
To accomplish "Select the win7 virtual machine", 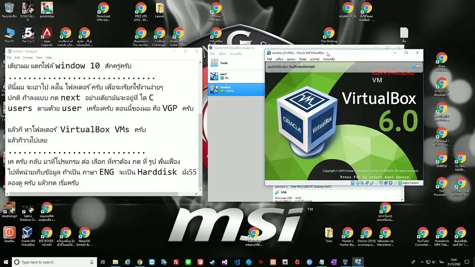I will click(x=236, y=76).
